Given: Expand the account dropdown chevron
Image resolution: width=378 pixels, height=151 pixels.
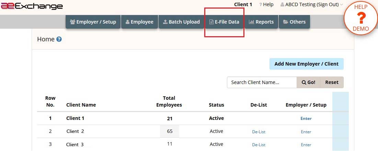Looking at the screenshot, I should tap(341, 4).
